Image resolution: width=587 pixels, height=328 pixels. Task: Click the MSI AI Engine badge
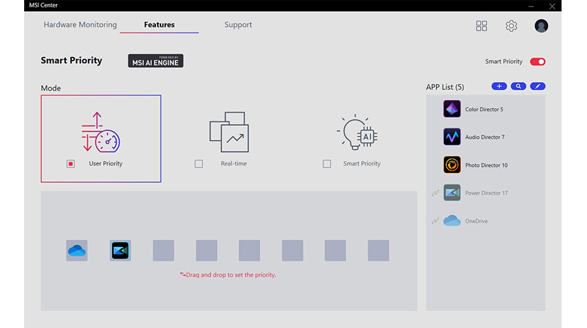(156, 61)
